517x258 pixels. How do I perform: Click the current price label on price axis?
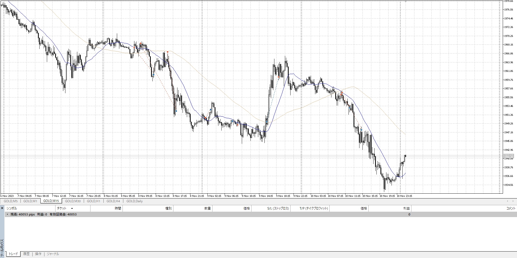click(509, 156)
